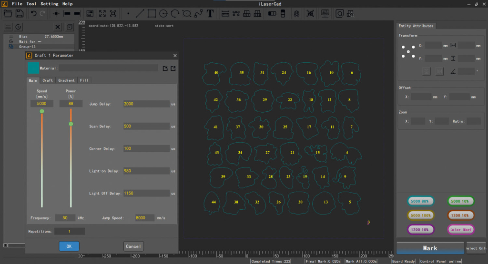Screen dimensions: 488x264
Task: Open the Setting menu
Action: coord(50,4)
